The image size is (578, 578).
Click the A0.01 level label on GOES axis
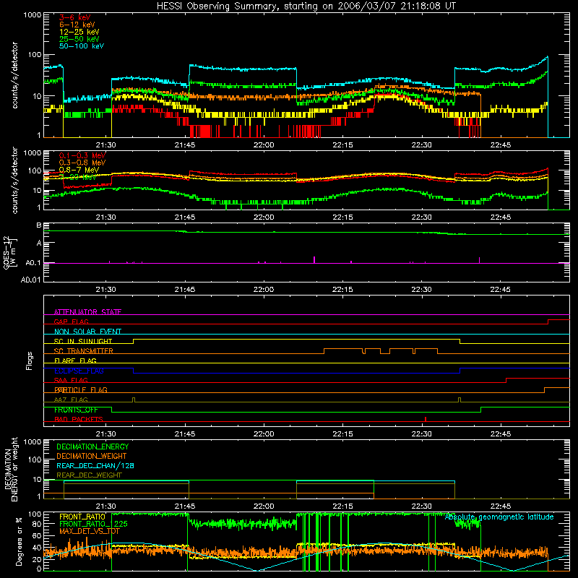31,280
